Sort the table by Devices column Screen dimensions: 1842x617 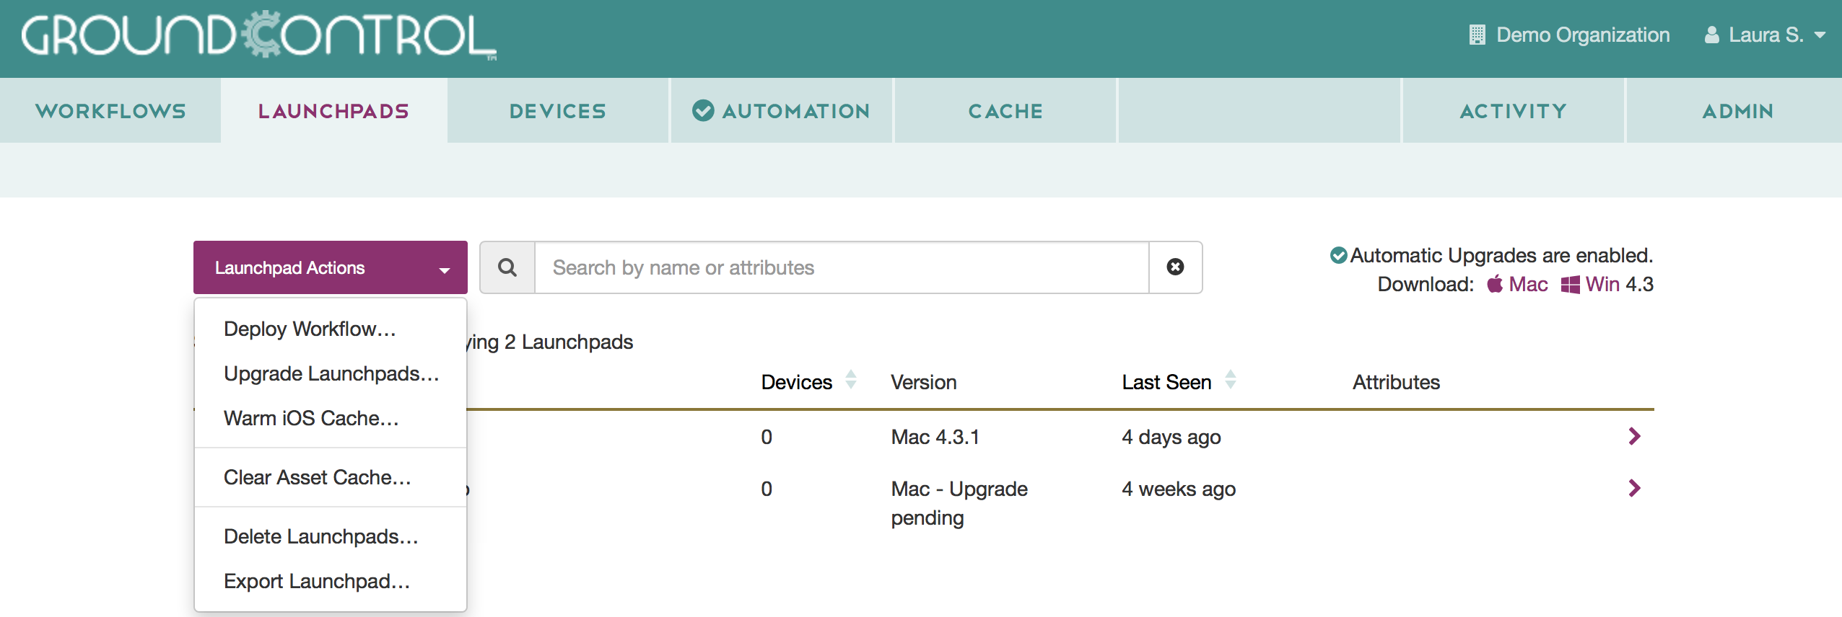(850, 380)
